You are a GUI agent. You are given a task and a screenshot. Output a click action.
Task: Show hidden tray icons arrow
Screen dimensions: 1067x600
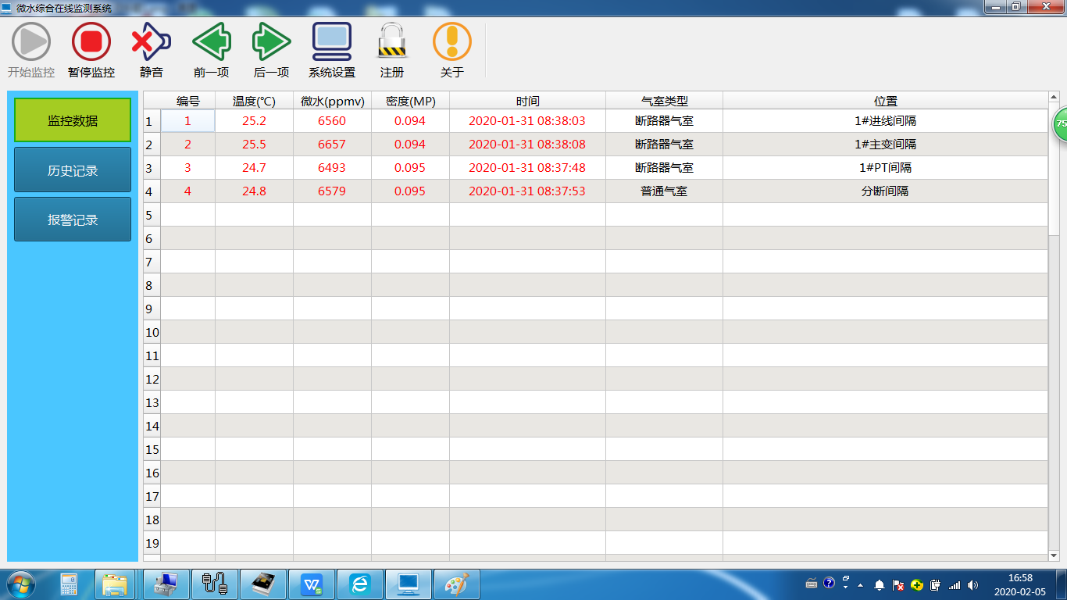click(861, 584)
